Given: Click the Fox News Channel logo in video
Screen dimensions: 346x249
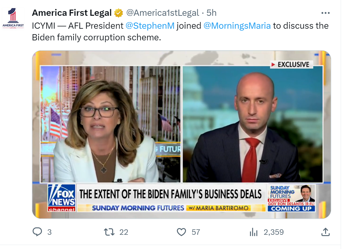Looking at the screenshot, I should [x=62, y=198].
